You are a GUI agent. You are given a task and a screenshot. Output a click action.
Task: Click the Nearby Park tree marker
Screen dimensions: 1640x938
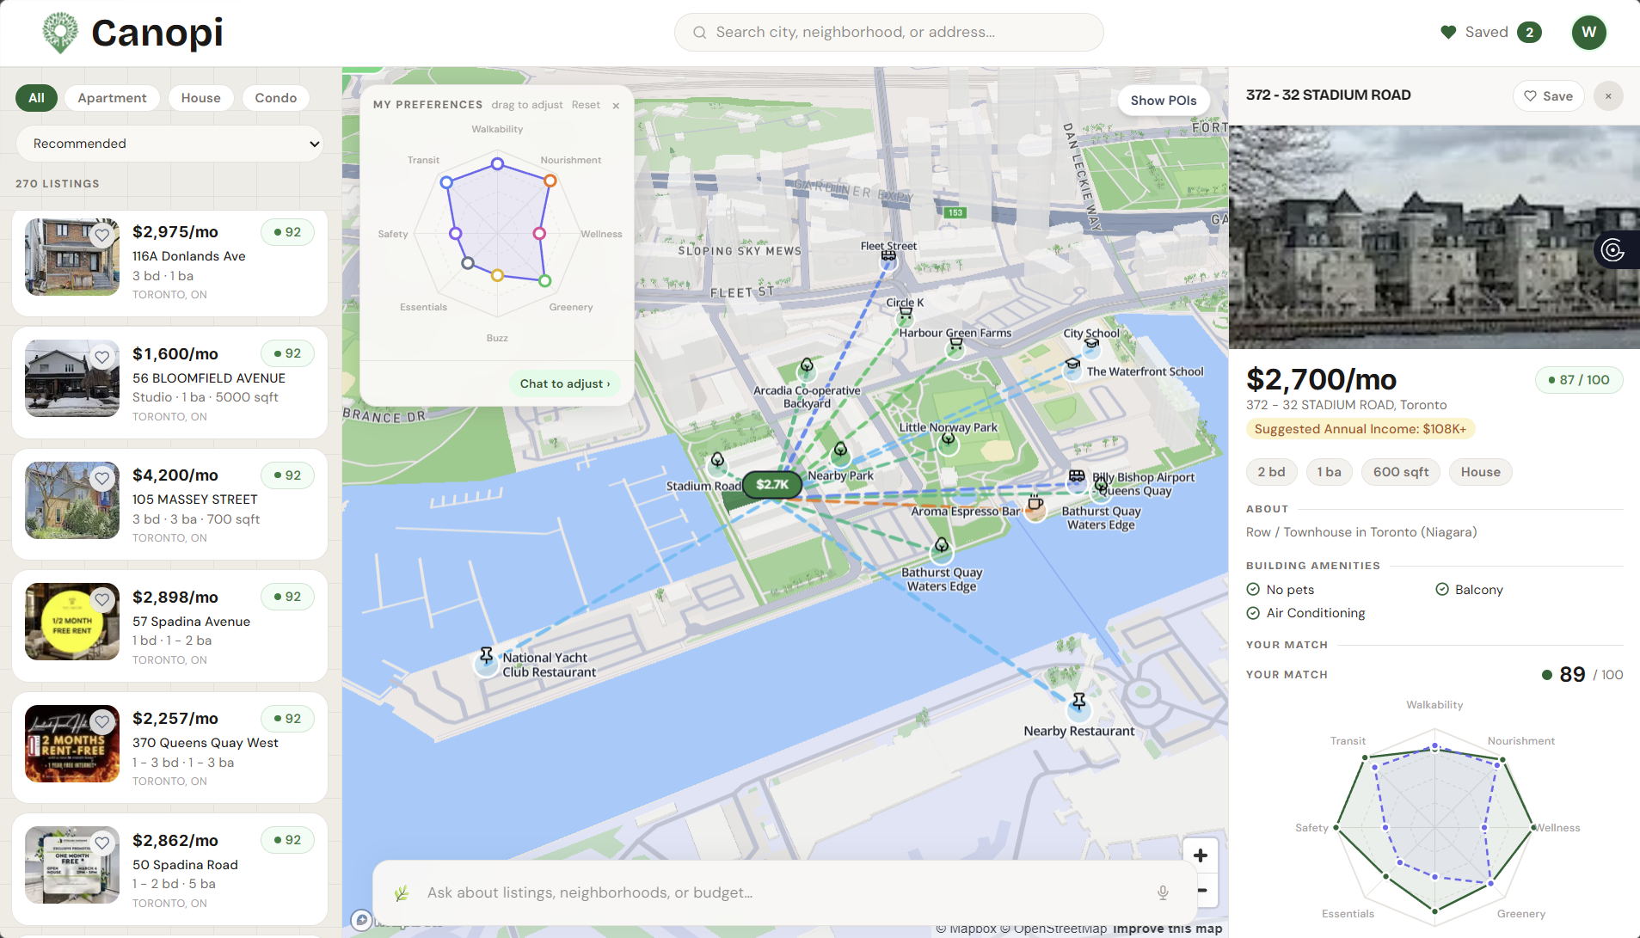pyautogui.click(x=840, y=452)
